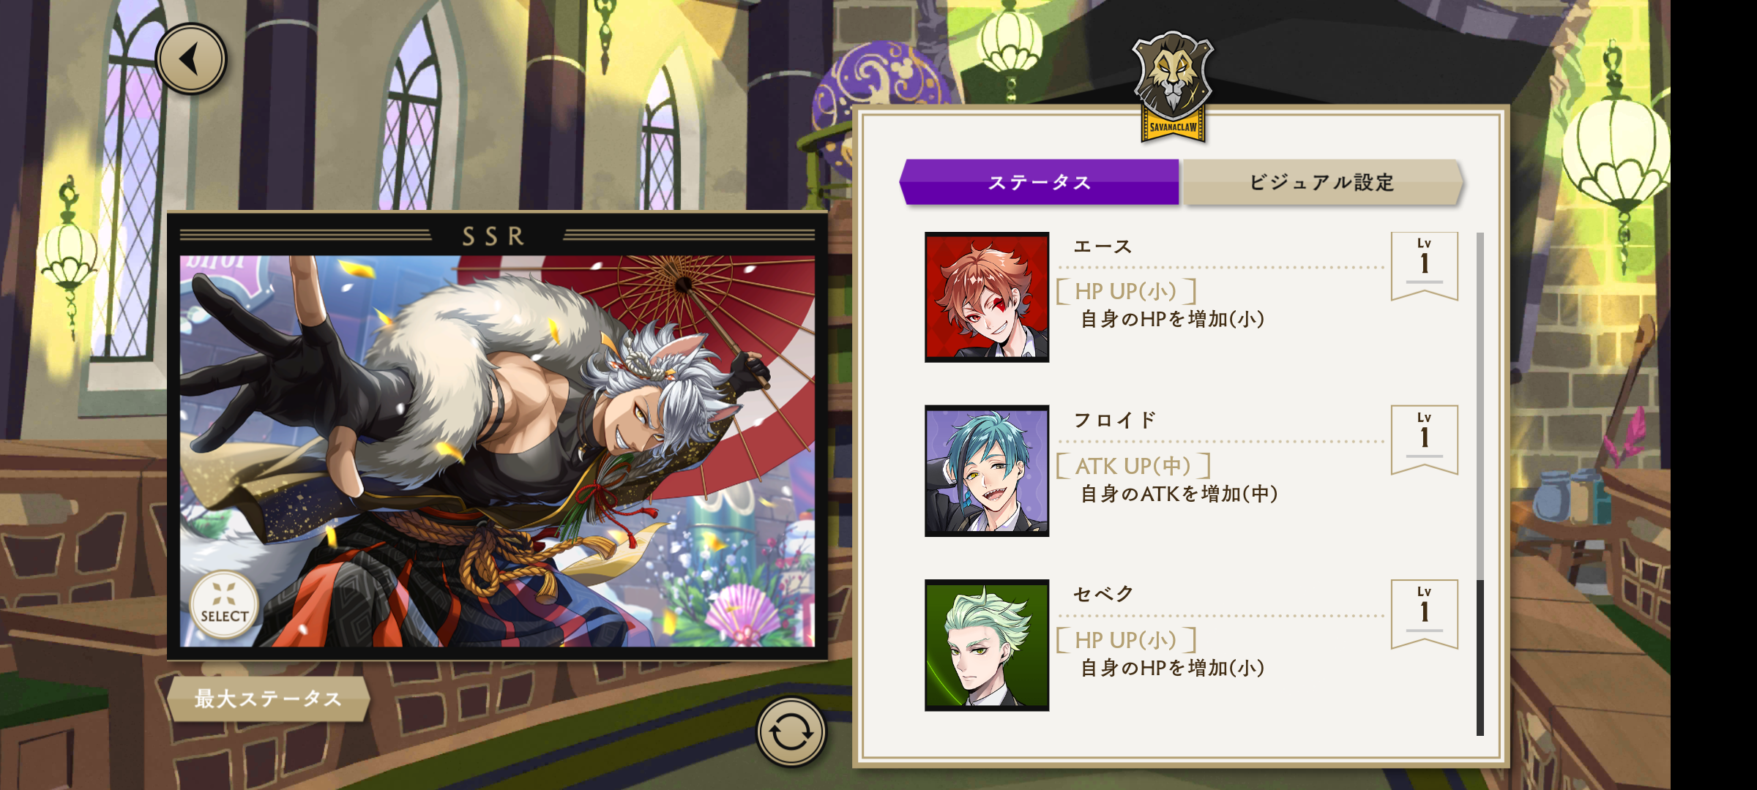Open the フロイド teal-haired portrait

(x=987, y=471)
